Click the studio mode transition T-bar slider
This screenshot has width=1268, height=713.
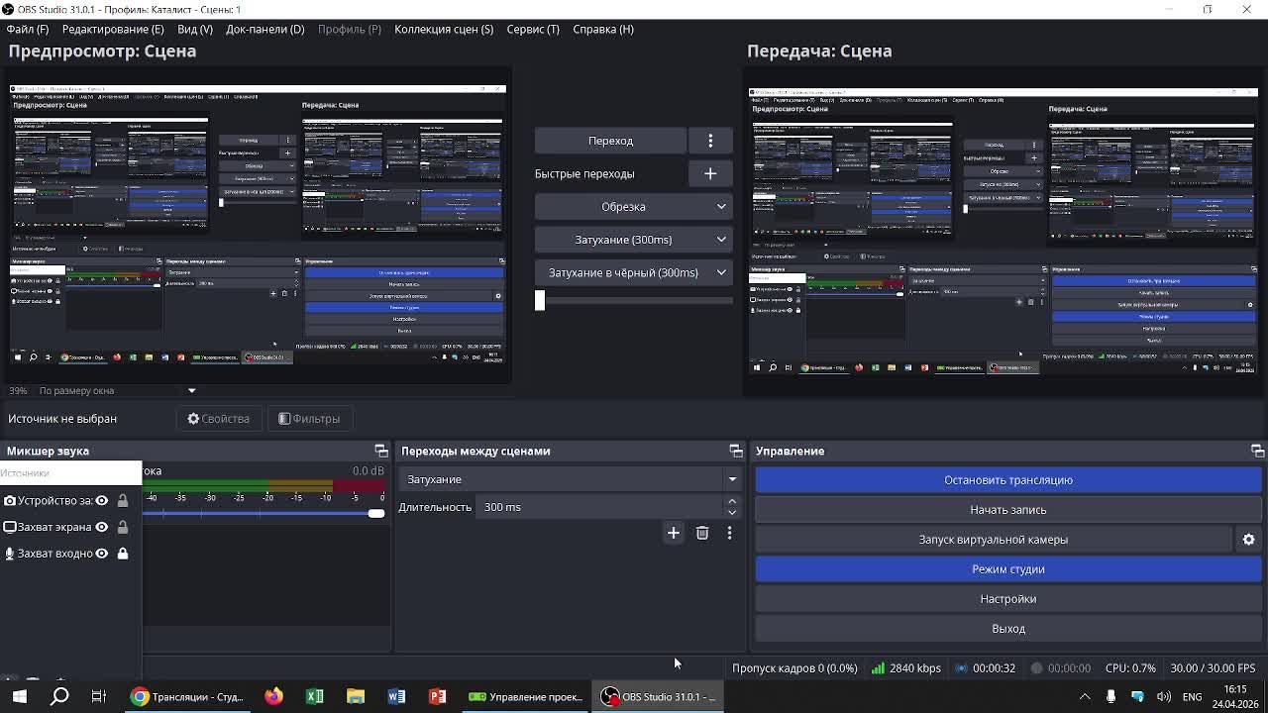coord(540,300)
